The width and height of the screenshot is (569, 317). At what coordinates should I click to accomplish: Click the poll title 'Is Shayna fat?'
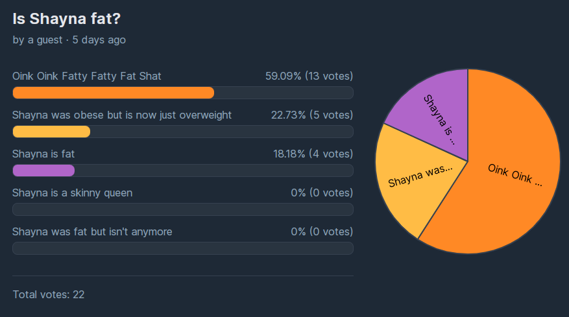pyautogui.click(x=66, y=19)
